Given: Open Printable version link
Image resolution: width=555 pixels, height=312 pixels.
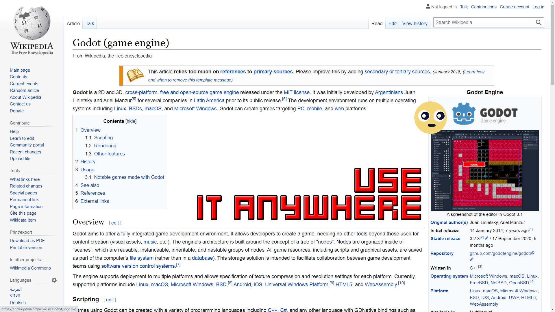Looking at the screenshot, I should click(x=26, y=247).
